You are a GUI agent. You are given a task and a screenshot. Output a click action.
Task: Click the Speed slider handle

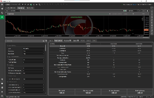pos(133,14)
